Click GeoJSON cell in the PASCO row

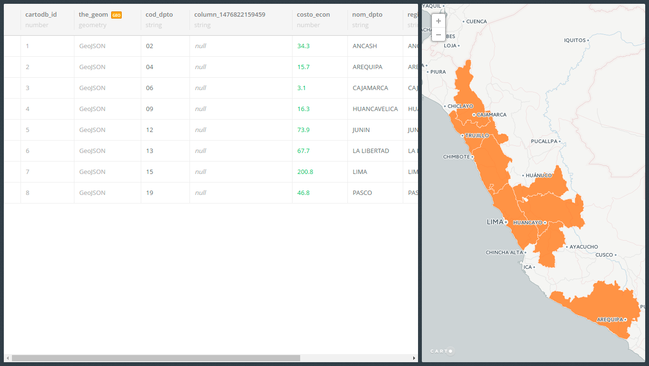point(92,193)
